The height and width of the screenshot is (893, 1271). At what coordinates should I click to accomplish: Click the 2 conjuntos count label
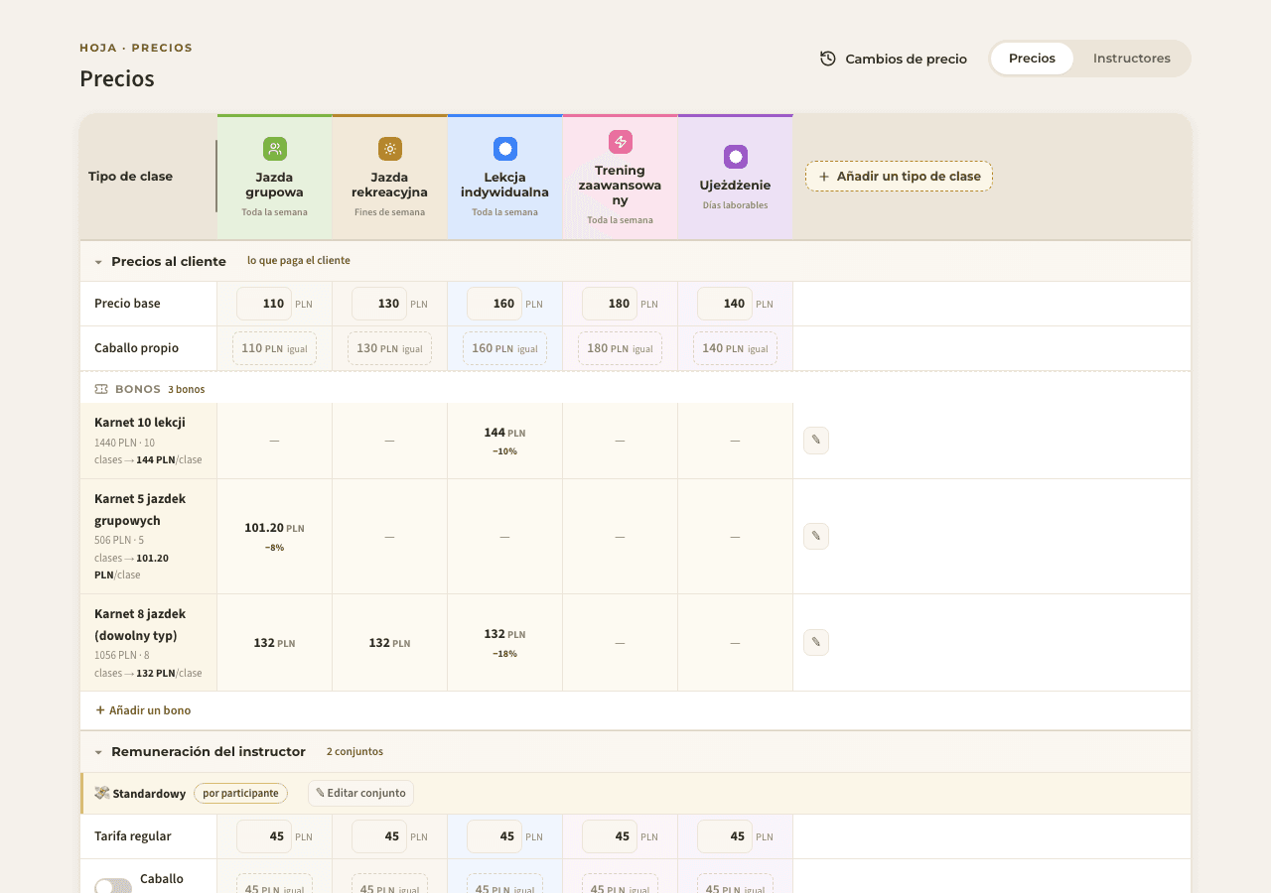coord(354,752)
